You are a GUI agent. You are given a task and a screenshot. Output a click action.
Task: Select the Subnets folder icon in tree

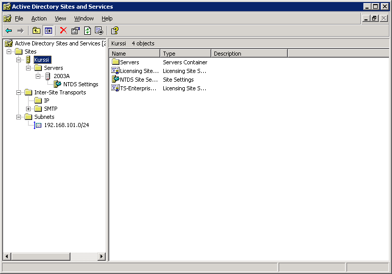[28, 117]
